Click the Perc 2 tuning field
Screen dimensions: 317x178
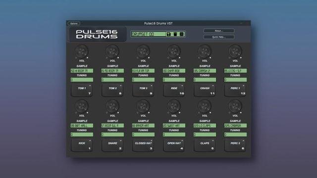pyautogui.click(x=235, y=134)
